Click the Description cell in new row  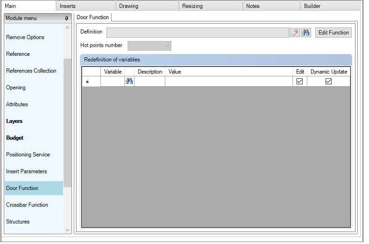(x=149, y=81)
